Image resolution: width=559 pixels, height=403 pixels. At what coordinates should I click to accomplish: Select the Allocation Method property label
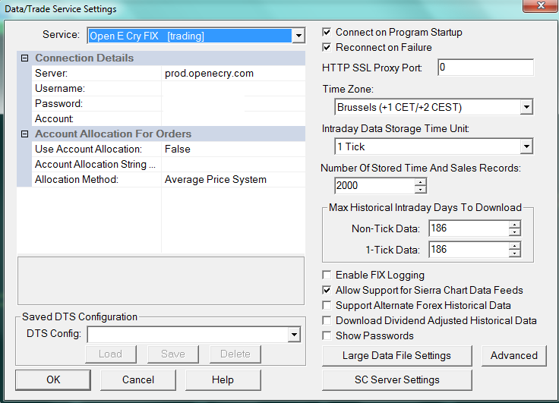pos(77,180)
